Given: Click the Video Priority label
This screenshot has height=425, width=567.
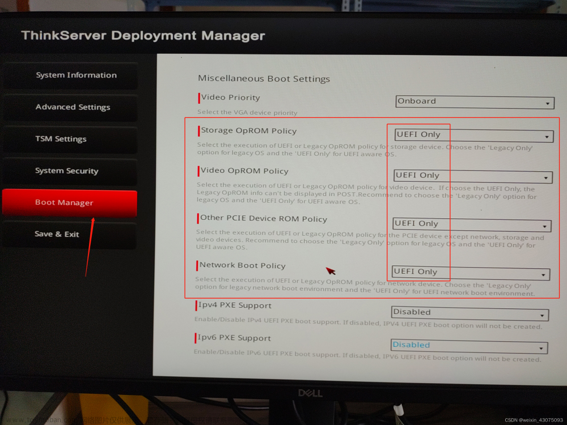Looking at the screenshot, I should coord(230,97).
